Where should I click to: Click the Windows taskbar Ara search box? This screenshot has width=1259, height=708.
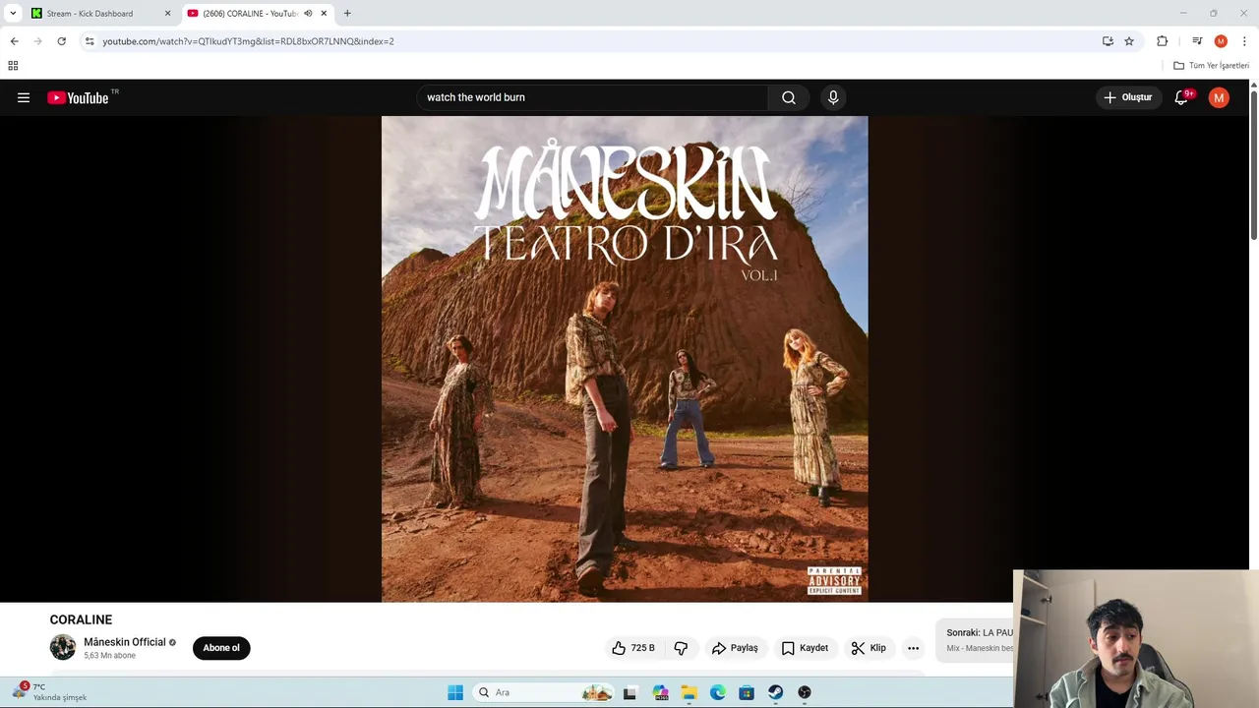544,692
